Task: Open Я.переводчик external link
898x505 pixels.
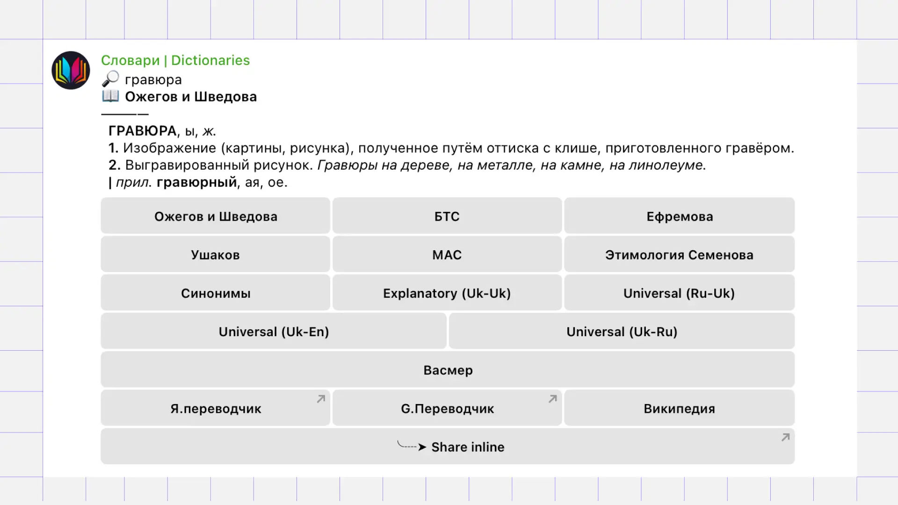Action: 216,408
